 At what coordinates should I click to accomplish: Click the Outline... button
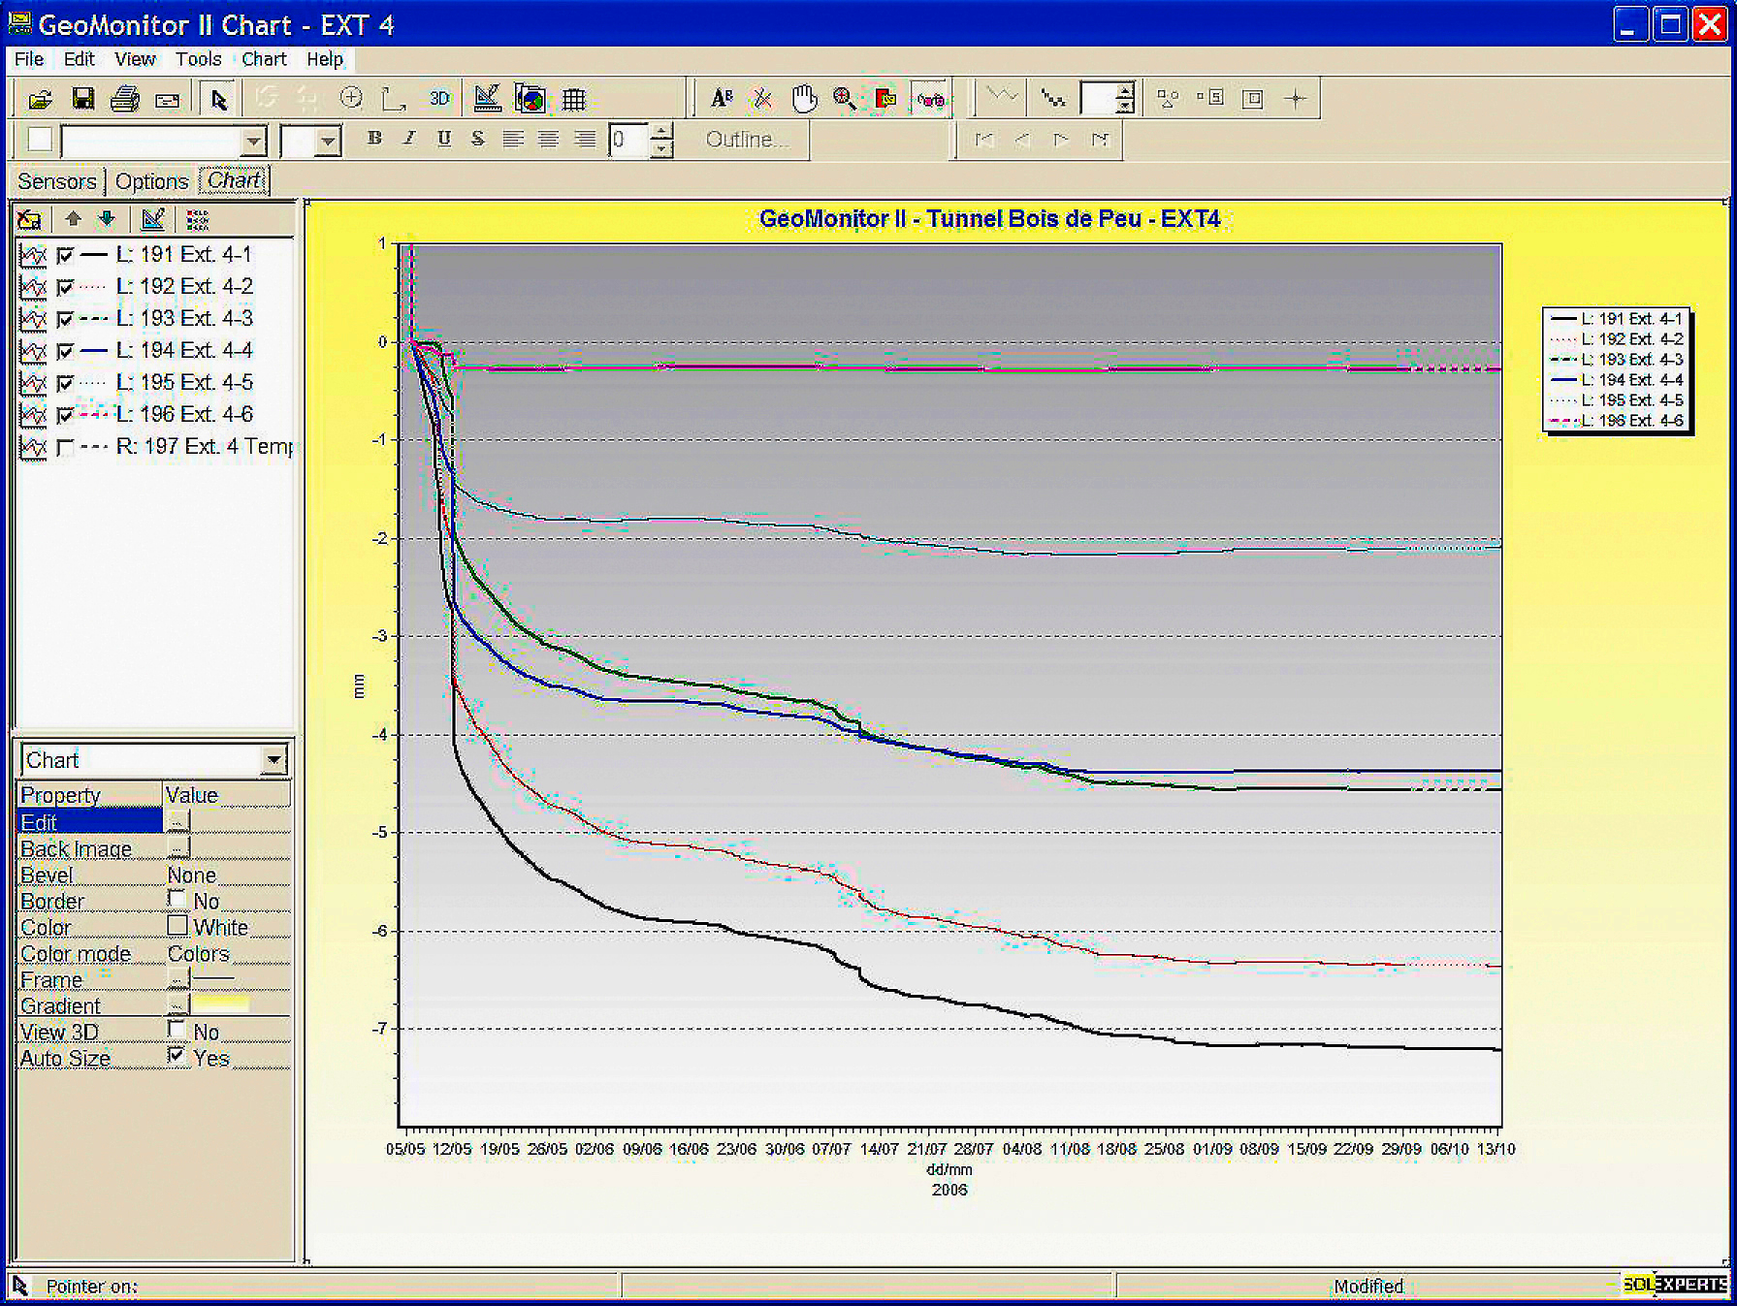tap(747, 140)
